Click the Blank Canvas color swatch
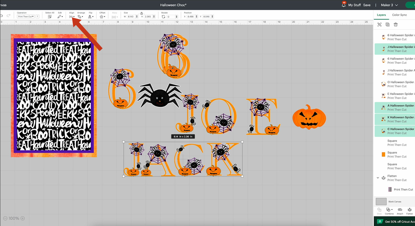Image resolution: width=415 pixels, height=226 pixels. click(381, 201)
